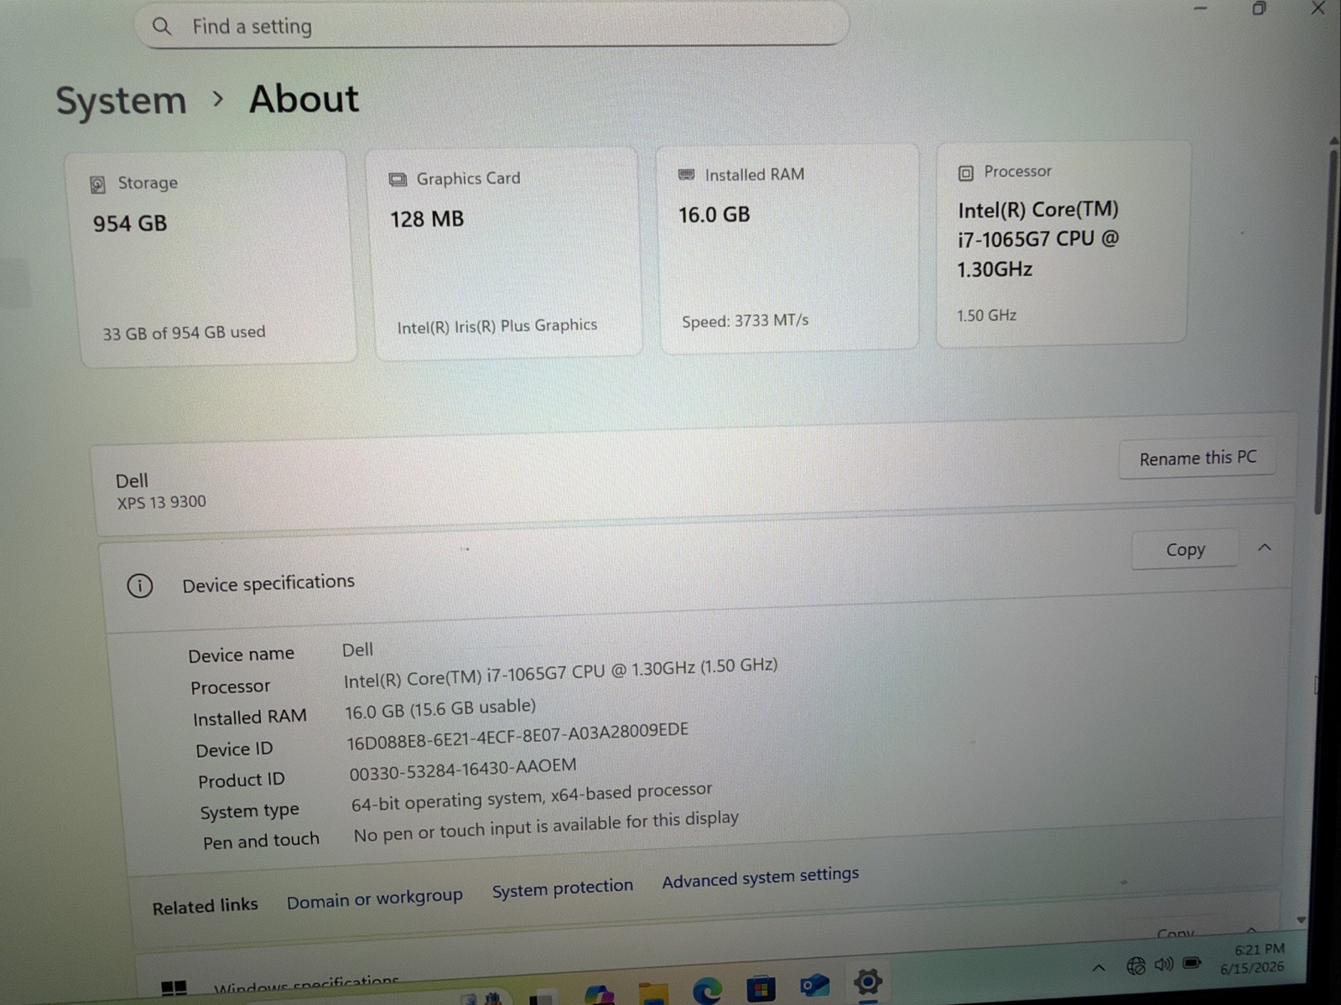Click Intel(R) Iris(R) Plus Graphics text

click(x=496, y=326)
